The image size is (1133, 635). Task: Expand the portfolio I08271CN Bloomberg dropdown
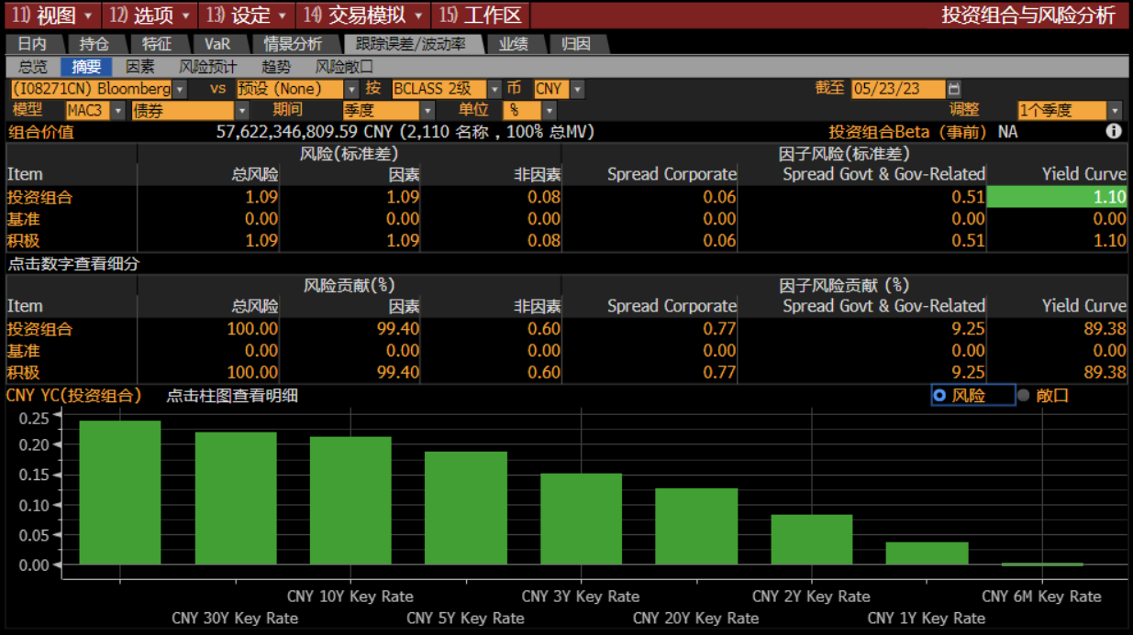click(x=180, y=89)
